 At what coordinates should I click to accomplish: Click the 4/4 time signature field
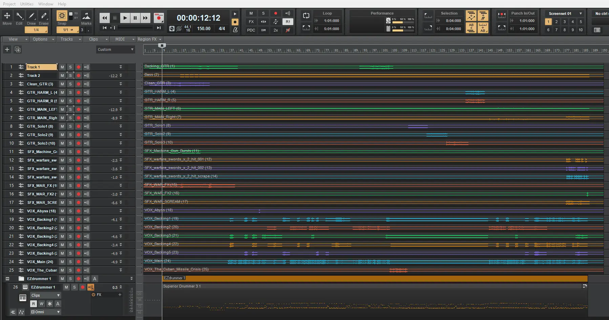point(222,29)
